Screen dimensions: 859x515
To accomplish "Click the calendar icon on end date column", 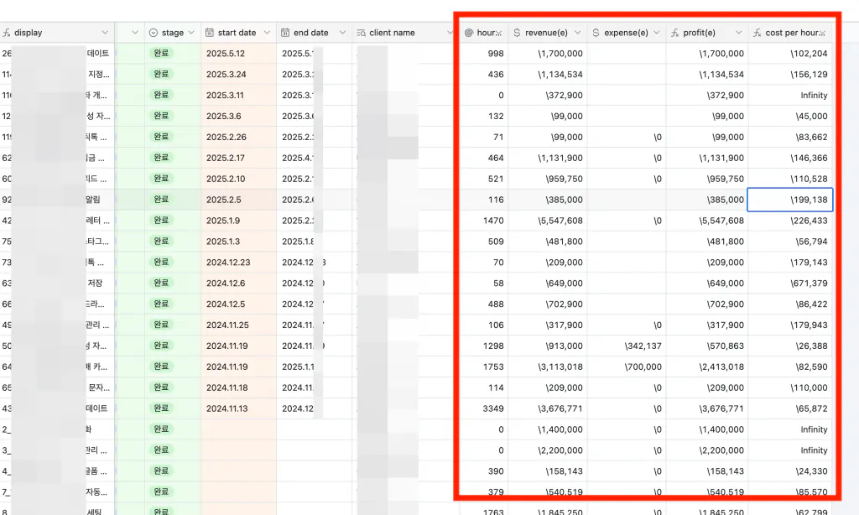I will click(284, 32).
